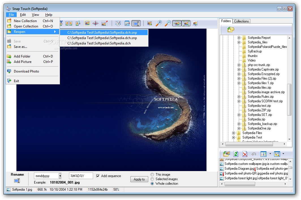This screenshot has width=301, height=200.
Task: Click the Rename panel icon under Rename label
Action: pyautogui.click(x=17, y=180)
